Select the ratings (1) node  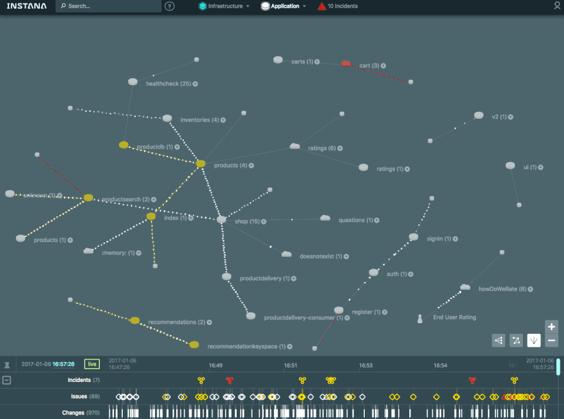point(363,167)
